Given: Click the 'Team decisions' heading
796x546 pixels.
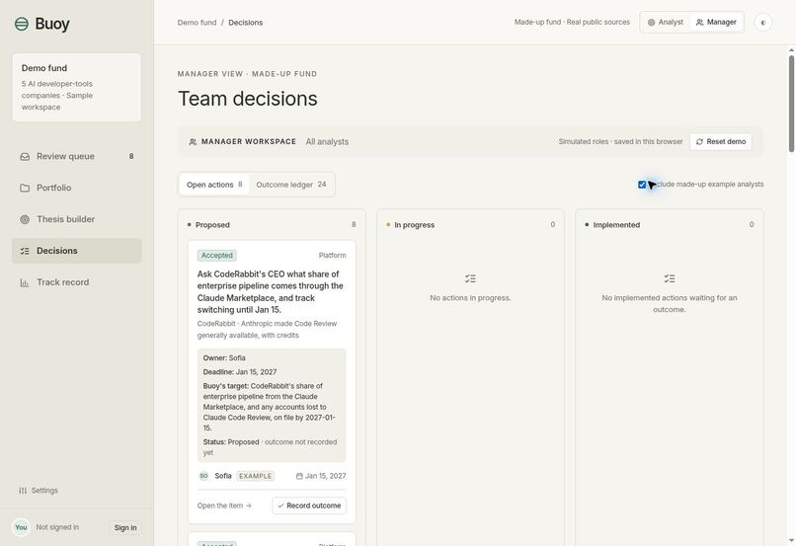Looking at the screenshot, I should (x=247, y=99).
